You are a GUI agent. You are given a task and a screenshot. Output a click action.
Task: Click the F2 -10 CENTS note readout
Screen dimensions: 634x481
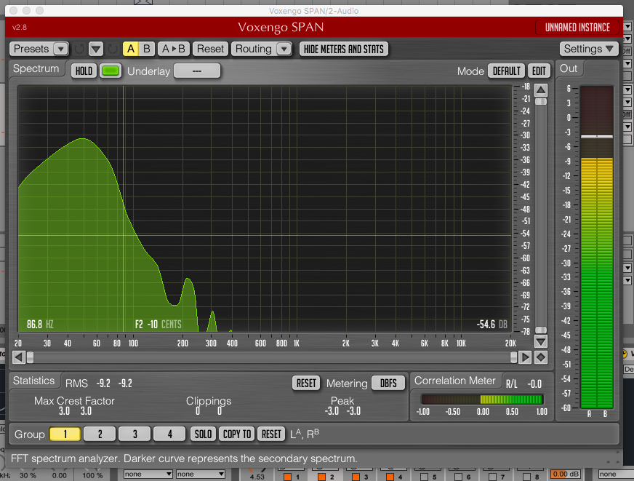pyautogui.click(x=158, y=325)
